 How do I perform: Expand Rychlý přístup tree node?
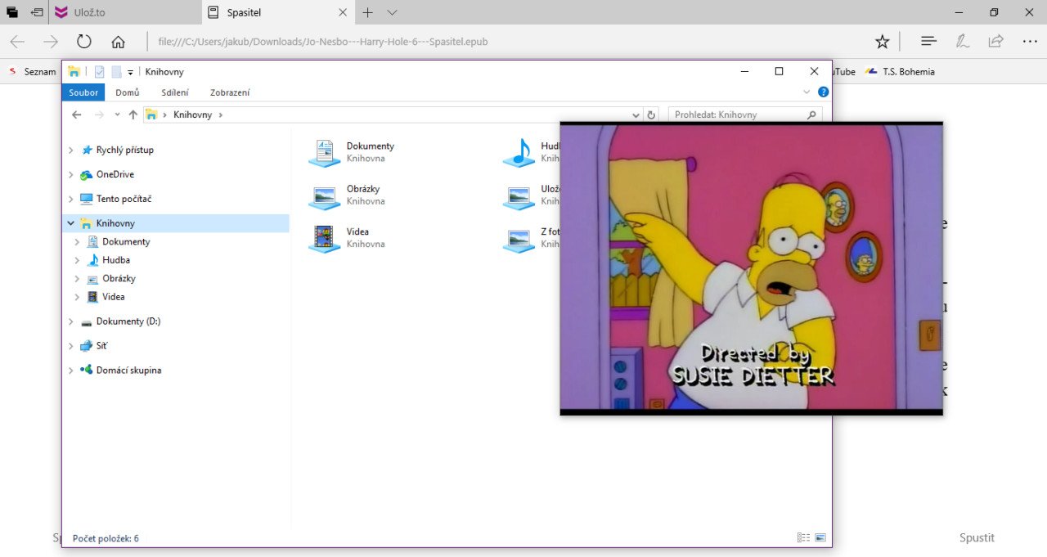pyautogui.click(x=70, y=150)
